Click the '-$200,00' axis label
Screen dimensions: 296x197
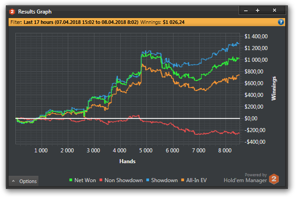255,130
